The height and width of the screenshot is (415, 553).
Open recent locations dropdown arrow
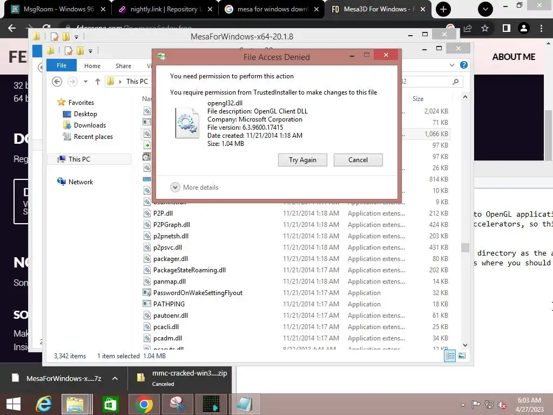tap(85, 82)
